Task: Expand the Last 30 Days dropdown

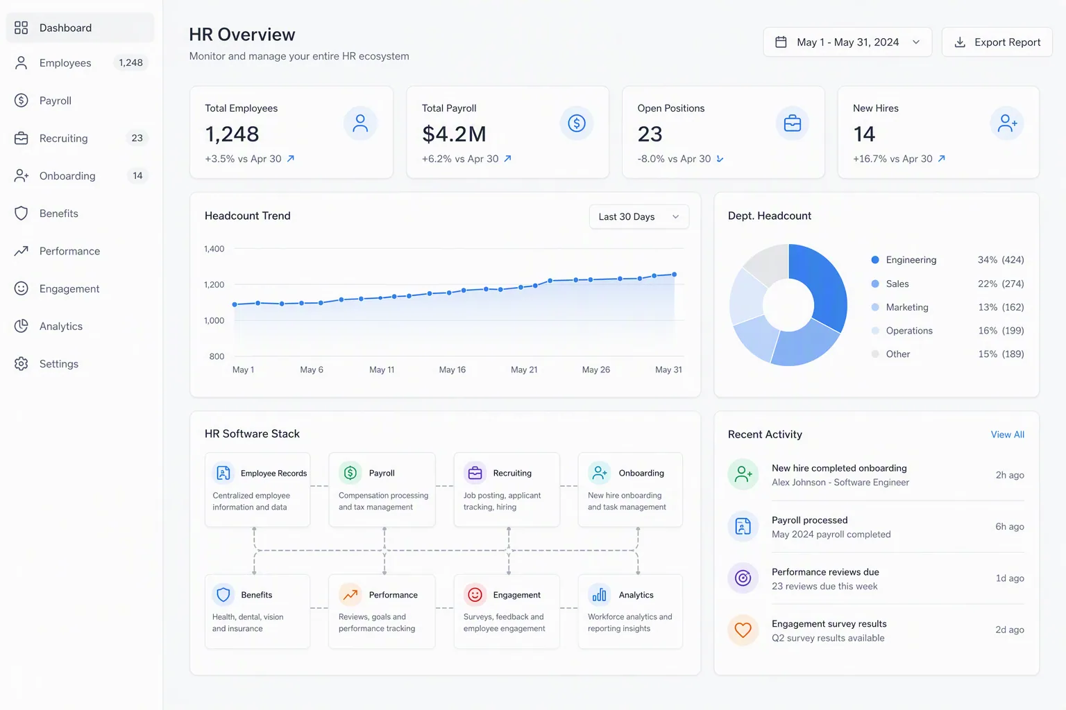Action: 639,217
